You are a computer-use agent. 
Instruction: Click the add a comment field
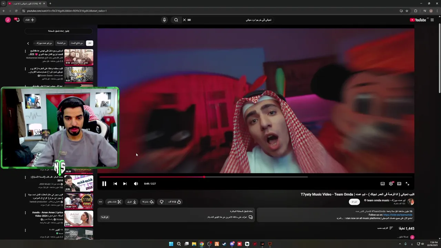(402, 237)
